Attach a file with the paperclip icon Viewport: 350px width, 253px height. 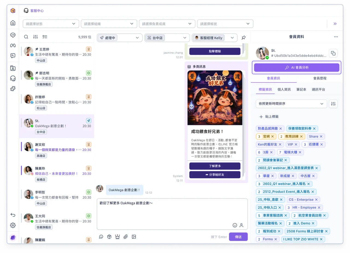pyautogui.click(x=126, y=237)
